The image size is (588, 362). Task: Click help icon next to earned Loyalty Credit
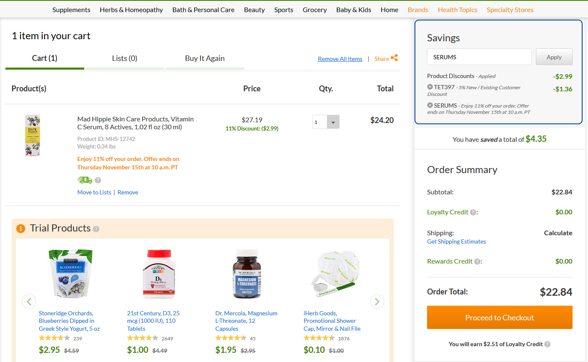point(548,344)
